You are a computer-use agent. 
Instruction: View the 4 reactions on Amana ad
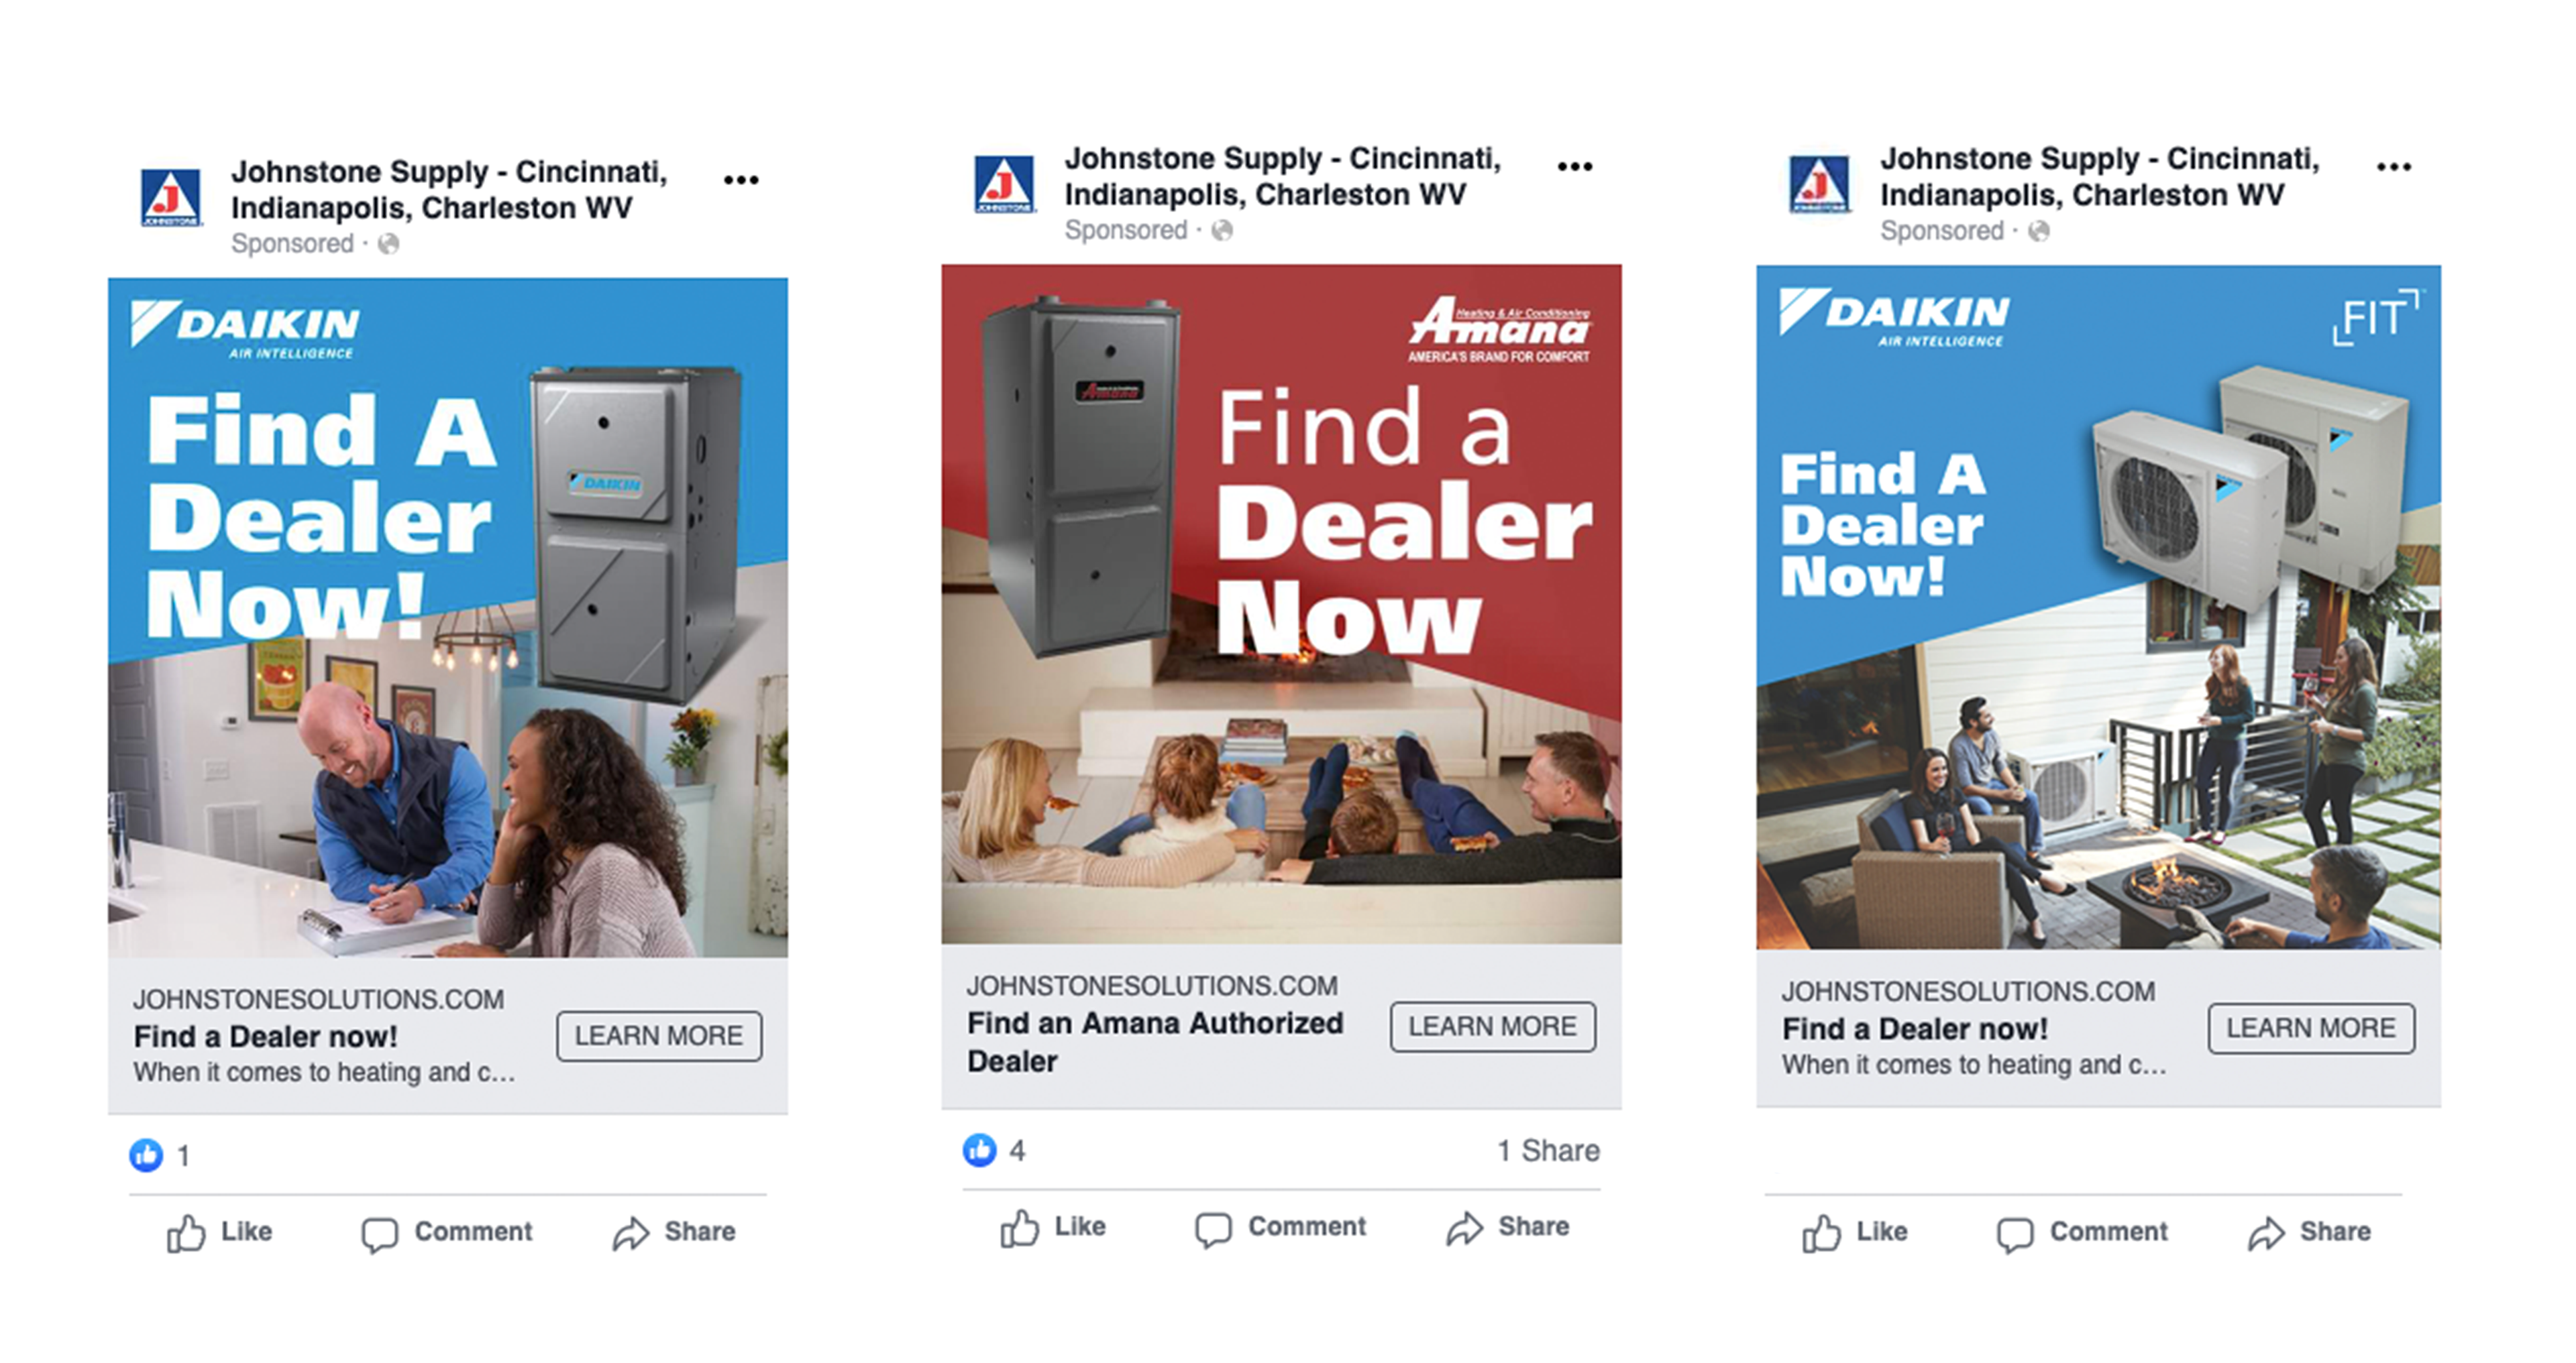coord(995,1150)
